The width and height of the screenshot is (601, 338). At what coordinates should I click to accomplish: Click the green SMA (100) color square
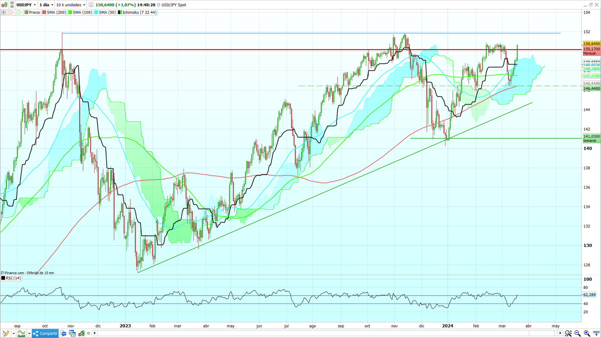click(x=70, y=13)
